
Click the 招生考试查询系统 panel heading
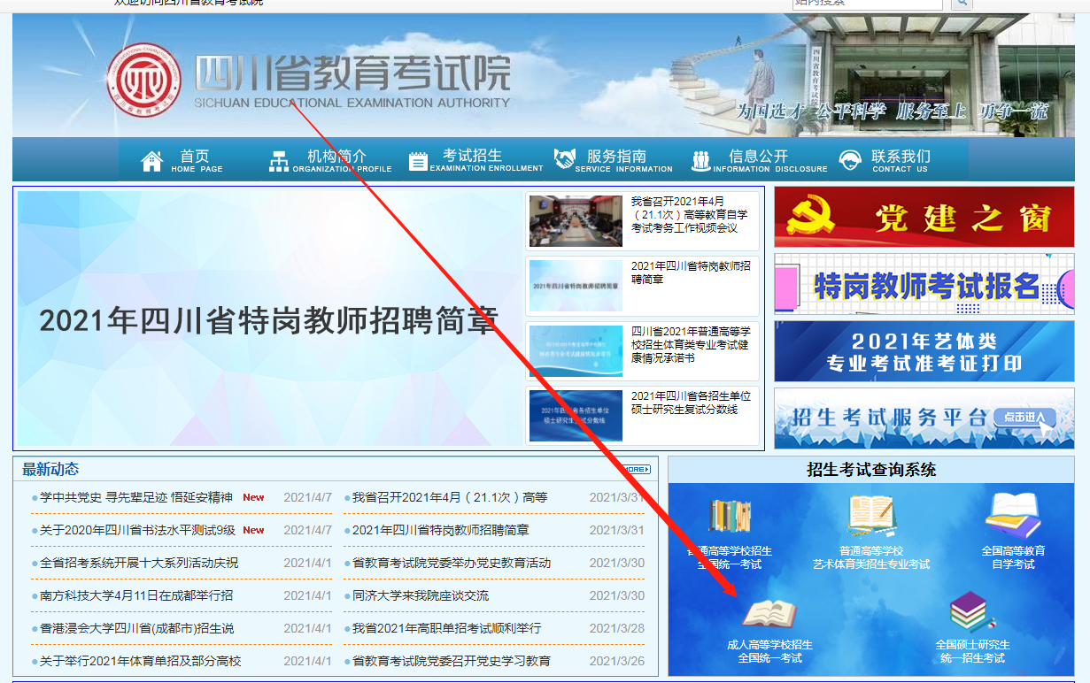871,470
